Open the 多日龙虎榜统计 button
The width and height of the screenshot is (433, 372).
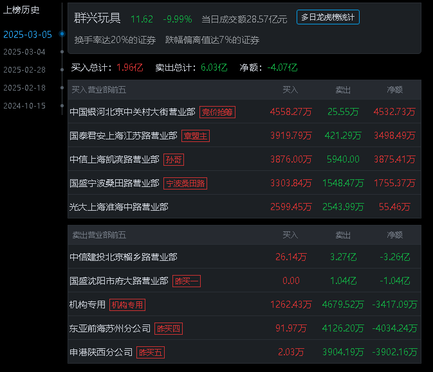(327, 17)
